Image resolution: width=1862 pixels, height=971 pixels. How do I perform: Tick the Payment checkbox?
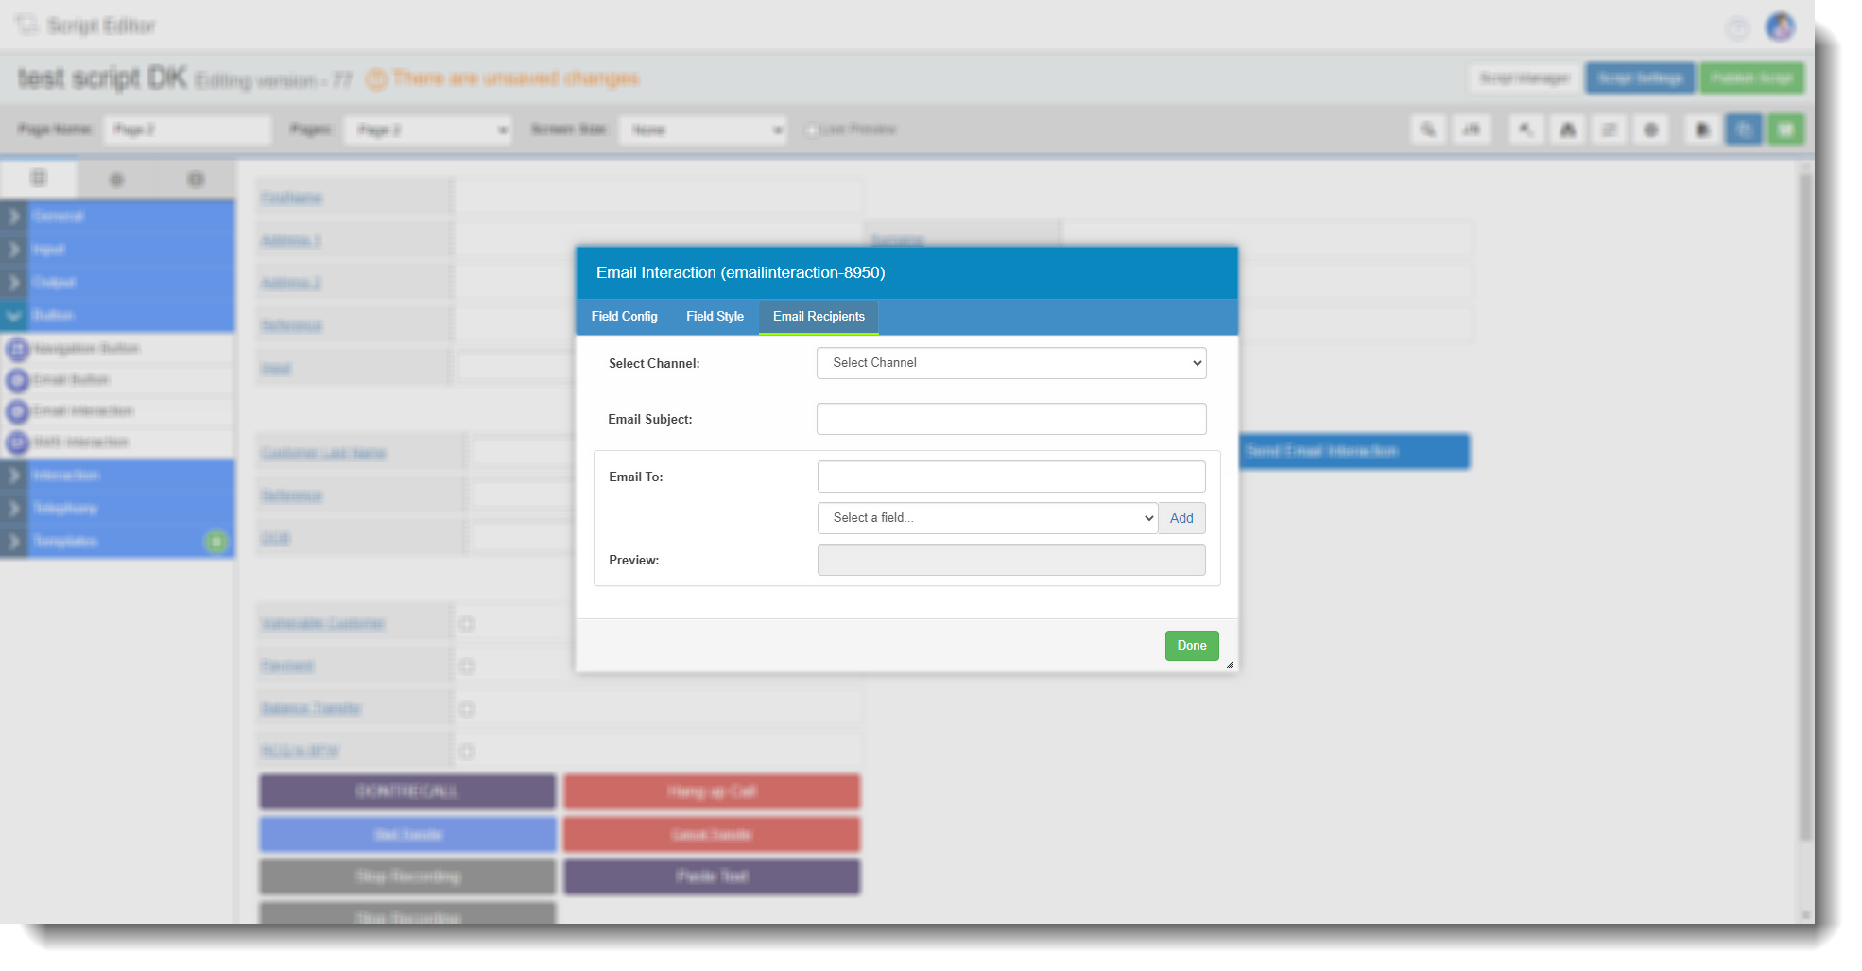point(467,667)
